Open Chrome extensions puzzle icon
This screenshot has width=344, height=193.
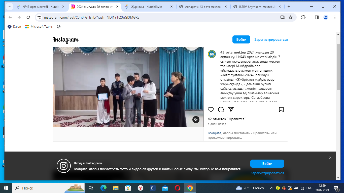coord(303,17)
